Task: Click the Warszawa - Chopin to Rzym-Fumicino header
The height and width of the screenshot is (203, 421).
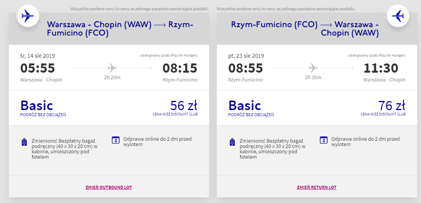Action: [x=120, y=29]
